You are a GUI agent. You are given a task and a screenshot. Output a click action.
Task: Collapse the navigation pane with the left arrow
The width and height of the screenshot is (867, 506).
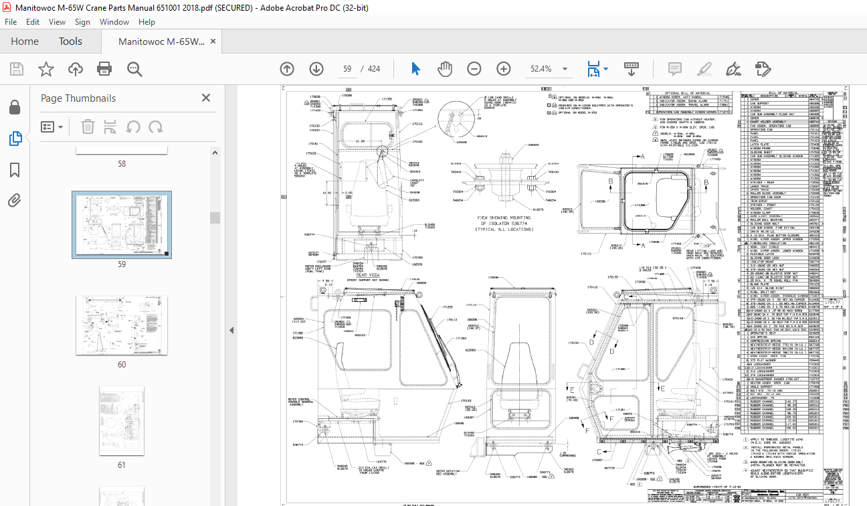point(231,331)
